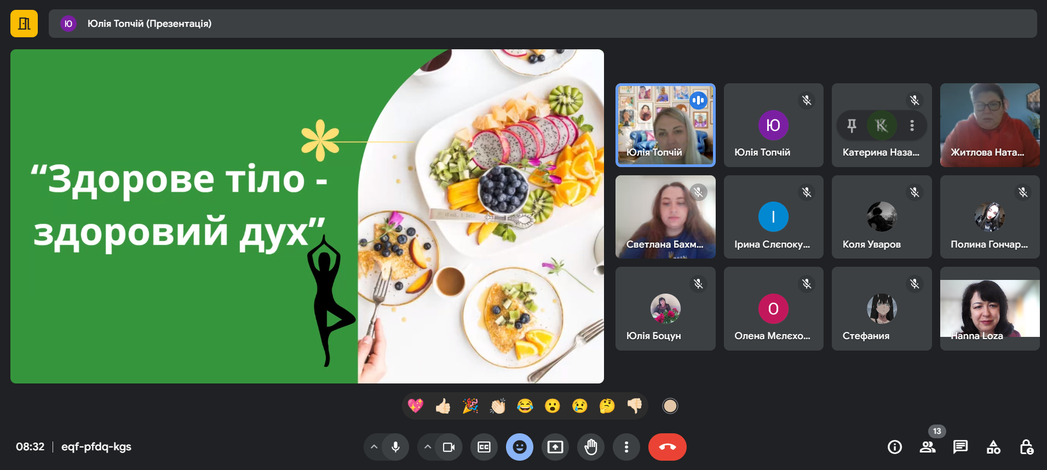Open meeting details info icon
Image resolution: width=1047 pixels, height=470 pixels.
(x=895, y=447)
